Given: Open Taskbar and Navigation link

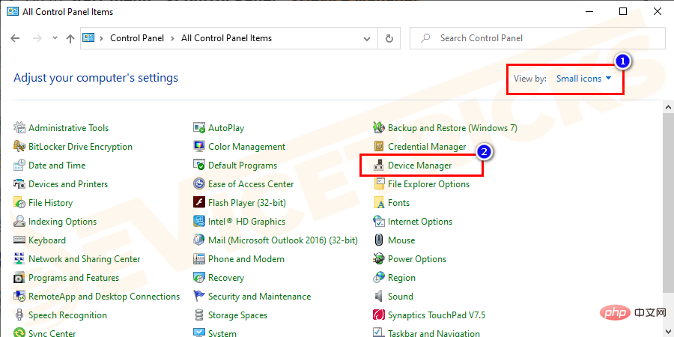Looking at the screenshot, I should click(x=434, y=333).
